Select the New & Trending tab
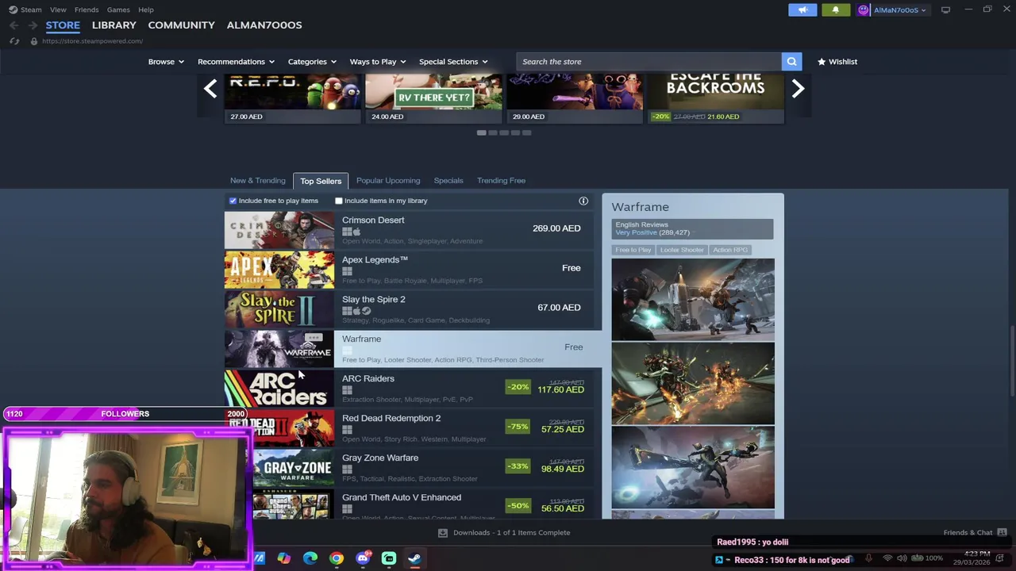1016x571 pixels. 258,180
